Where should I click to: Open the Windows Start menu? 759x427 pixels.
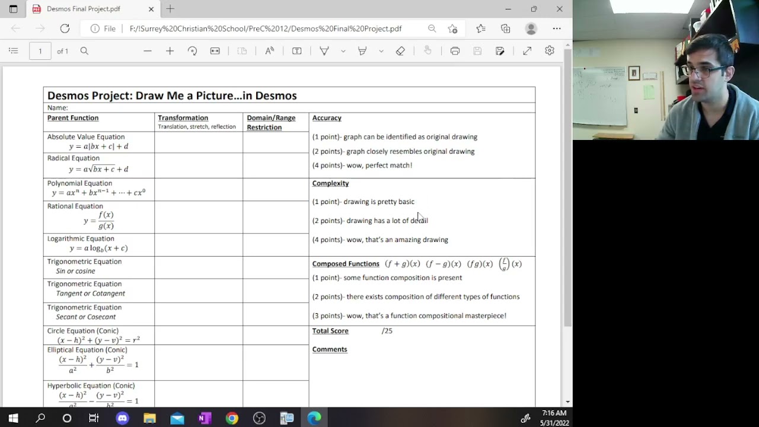(x=13, y=418)
